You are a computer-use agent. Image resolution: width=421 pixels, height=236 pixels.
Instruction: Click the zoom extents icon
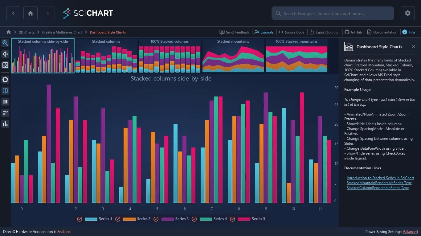[x=5, y=65]
